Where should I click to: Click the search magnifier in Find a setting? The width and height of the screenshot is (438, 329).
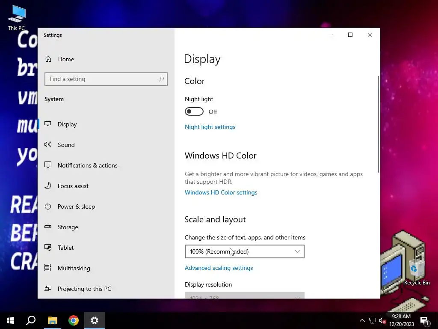pos(161,79)
